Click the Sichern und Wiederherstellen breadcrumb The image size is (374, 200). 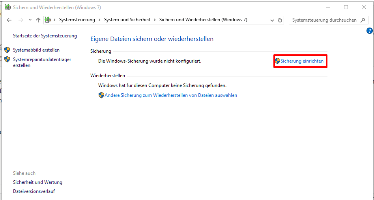tap(203, 20)
